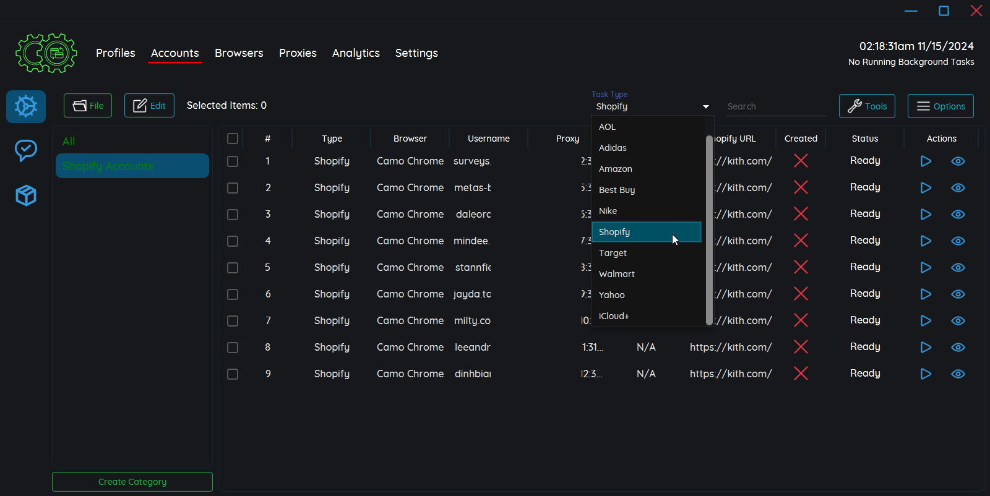Click the Create Category button

pos(132,482)
